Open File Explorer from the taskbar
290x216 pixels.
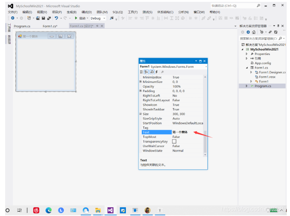pyautogui.click(x=98, y=210)
